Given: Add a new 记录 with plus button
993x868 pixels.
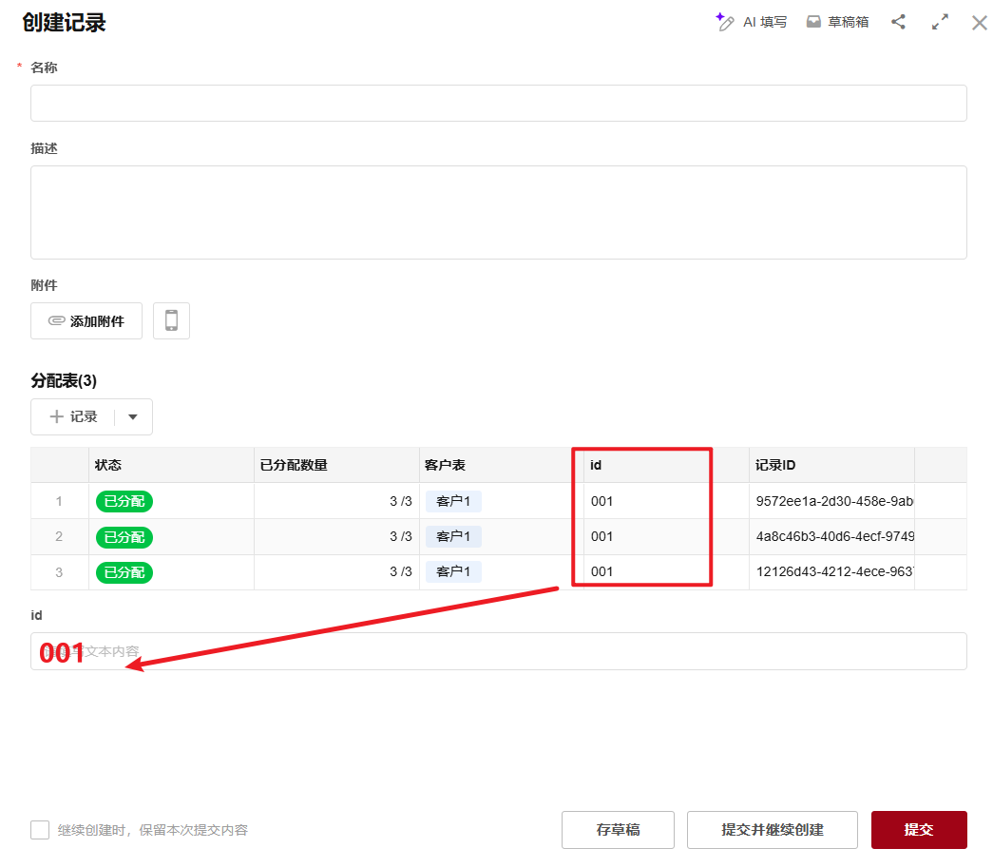Looking at the screenshot, I should point(73,416).
